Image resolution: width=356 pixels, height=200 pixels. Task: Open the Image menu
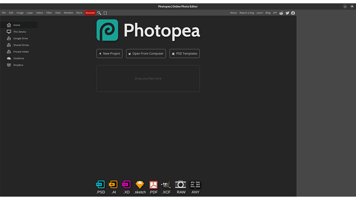point(20,13)
